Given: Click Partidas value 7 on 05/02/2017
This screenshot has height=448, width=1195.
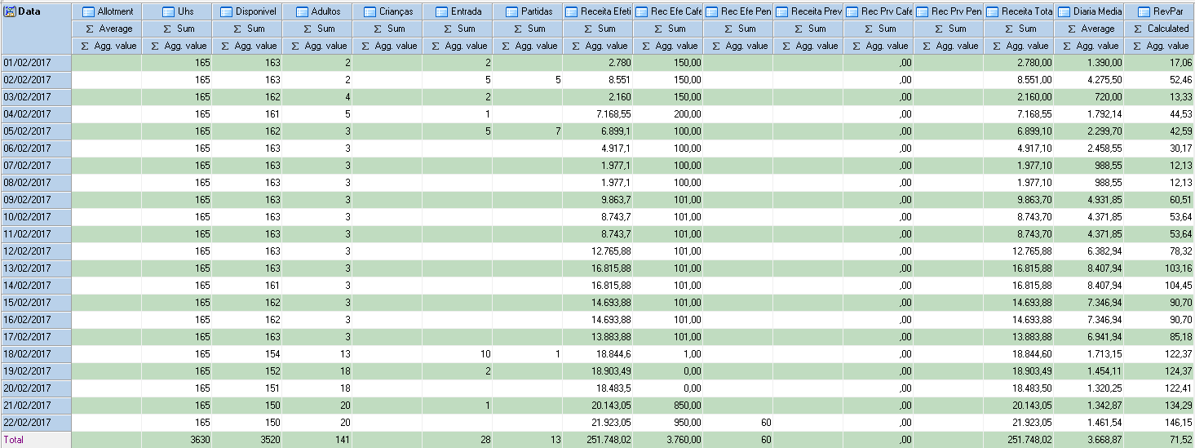Looking at the screenshot, I should (x=528, y=131).
